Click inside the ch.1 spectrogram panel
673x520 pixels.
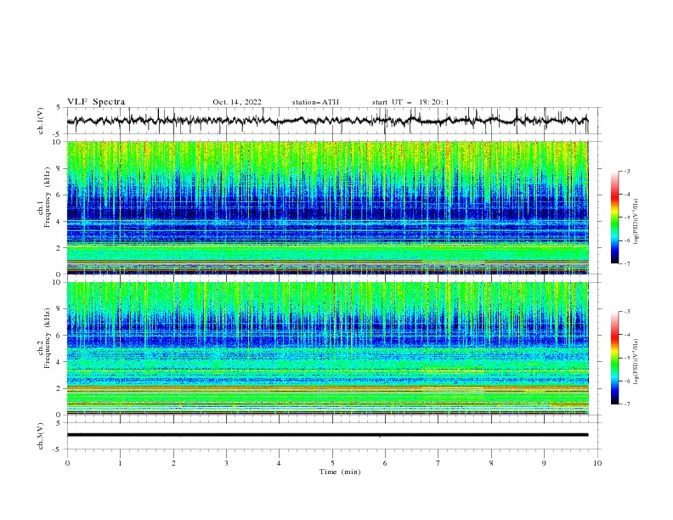point(328,207)
